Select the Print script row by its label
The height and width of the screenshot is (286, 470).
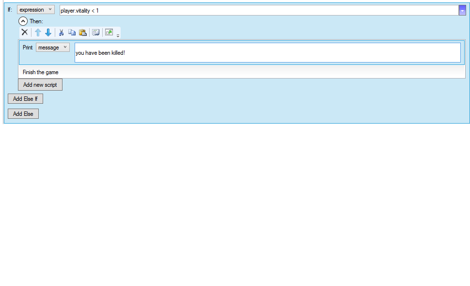[x=28, y=48]
